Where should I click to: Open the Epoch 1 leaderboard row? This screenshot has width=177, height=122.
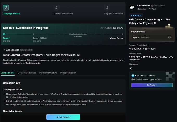152,37
